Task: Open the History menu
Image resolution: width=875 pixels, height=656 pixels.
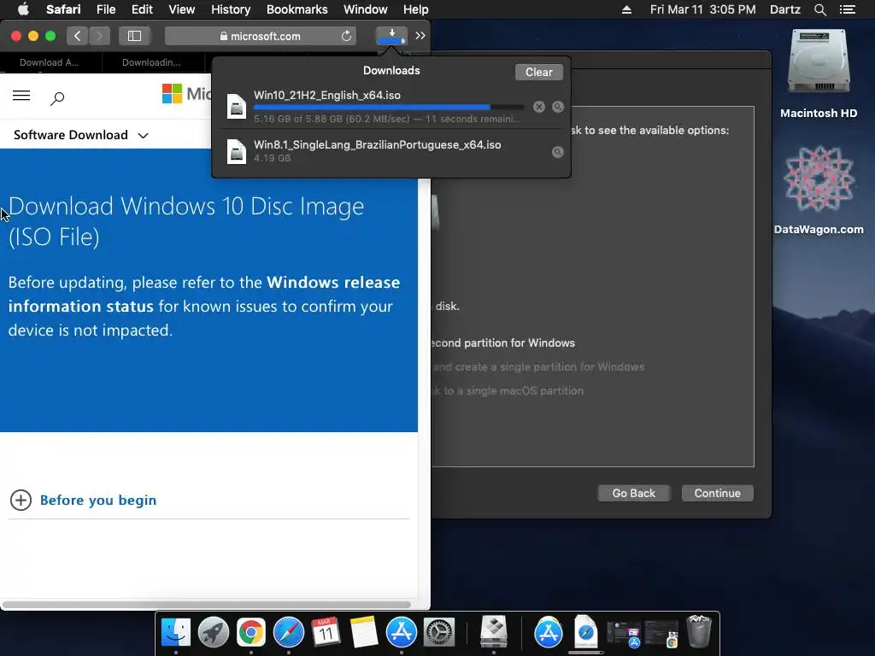Action: coord(231,9)
